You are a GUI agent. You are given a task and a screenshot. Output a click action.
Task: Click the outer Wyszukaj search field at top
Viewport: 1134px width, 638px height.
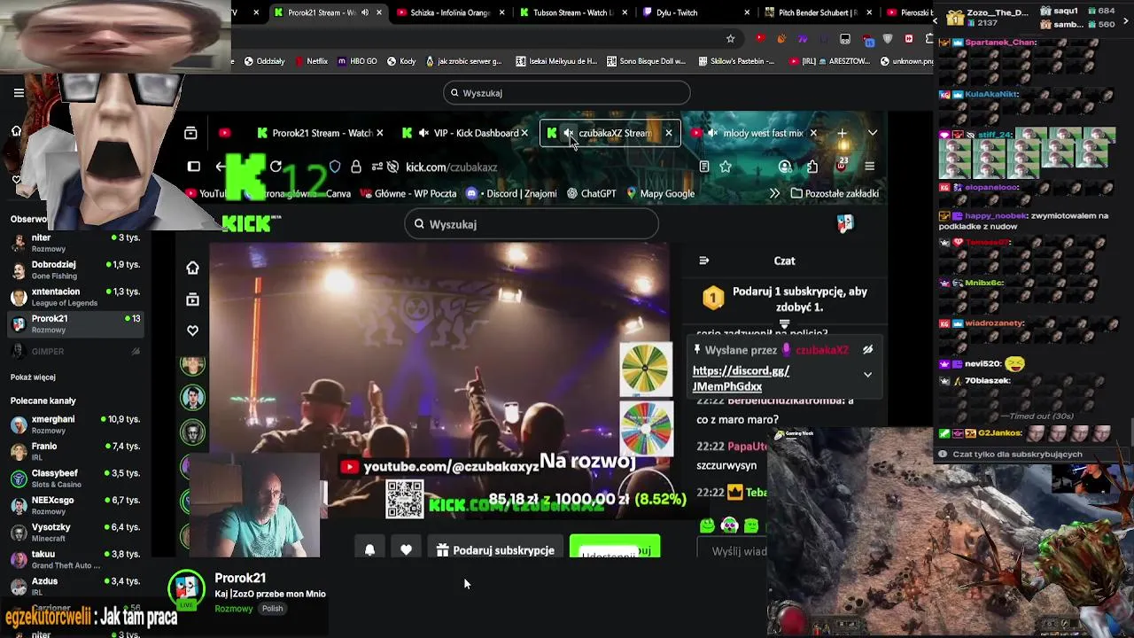567,93
